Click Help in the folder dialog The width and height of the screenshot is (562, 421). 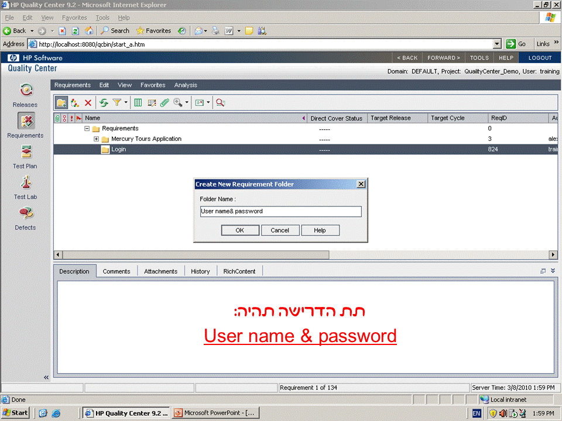320,230
